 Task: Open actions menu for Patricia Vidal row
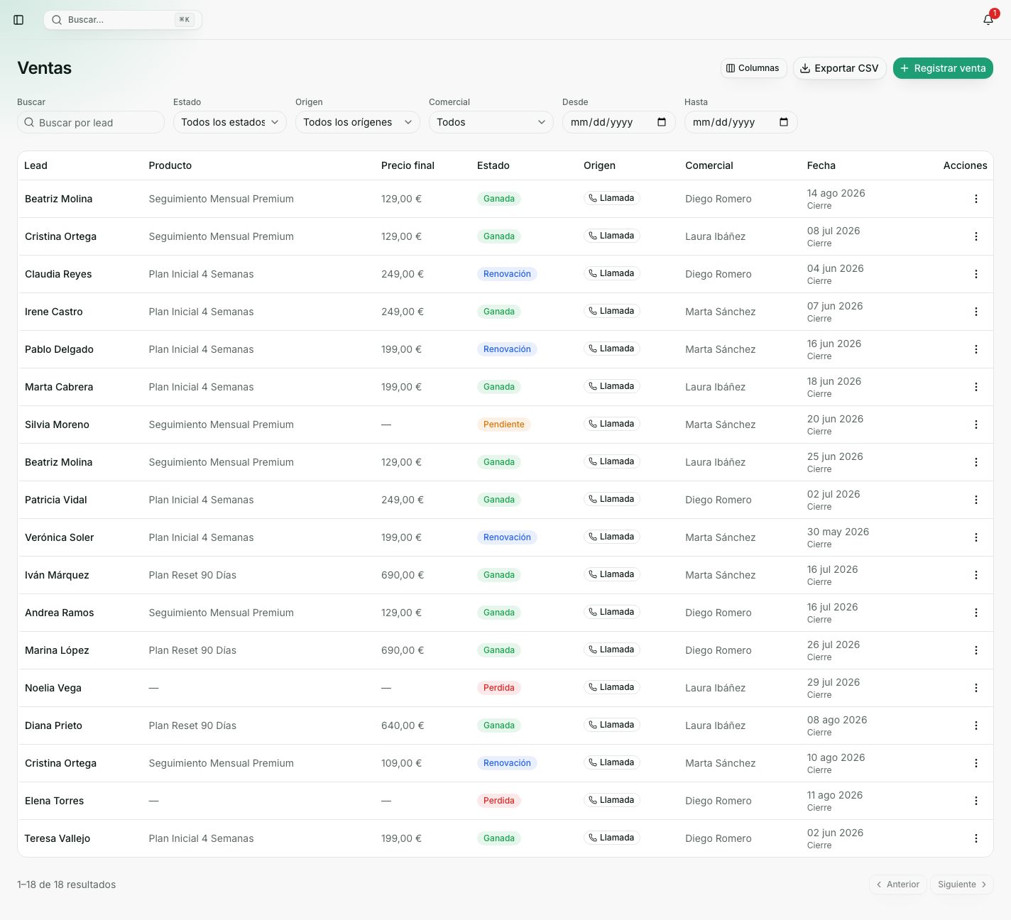pyautogui.click(x=976, y=500)
